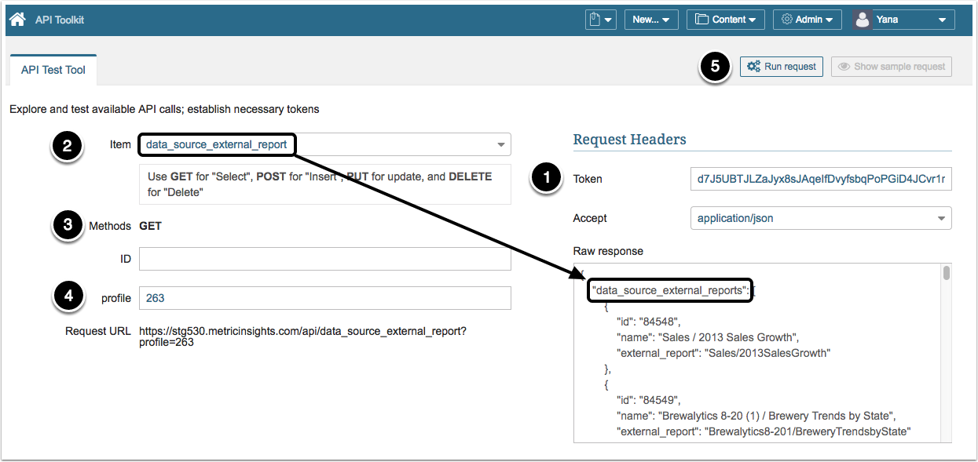Click the home icon in header

(x=17, y=20)
